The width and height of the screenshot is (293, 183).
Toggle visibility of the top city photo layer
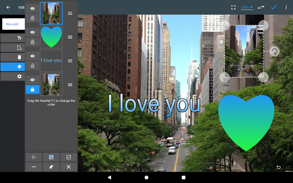click(x=32, y=8)
